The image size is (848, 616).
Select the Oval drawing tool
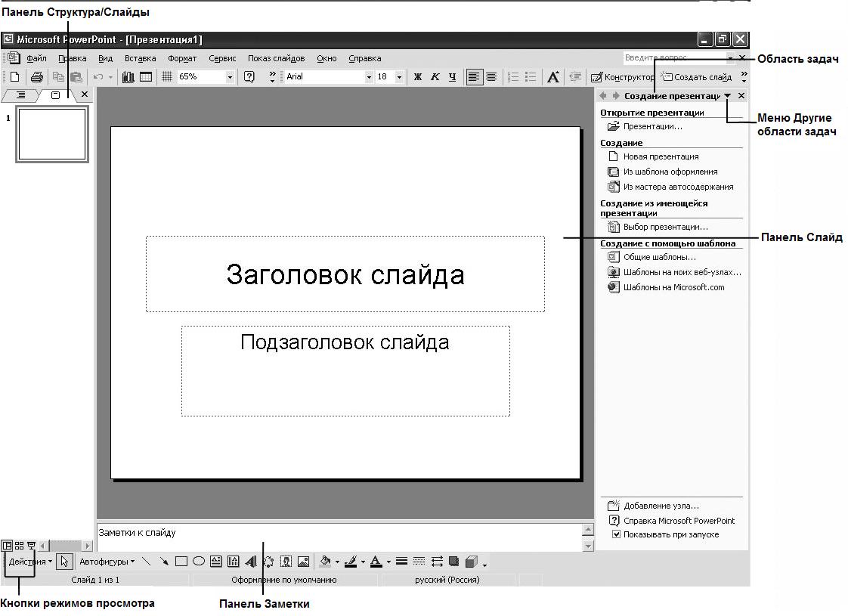pyautogui.click(x=199, y=562)
